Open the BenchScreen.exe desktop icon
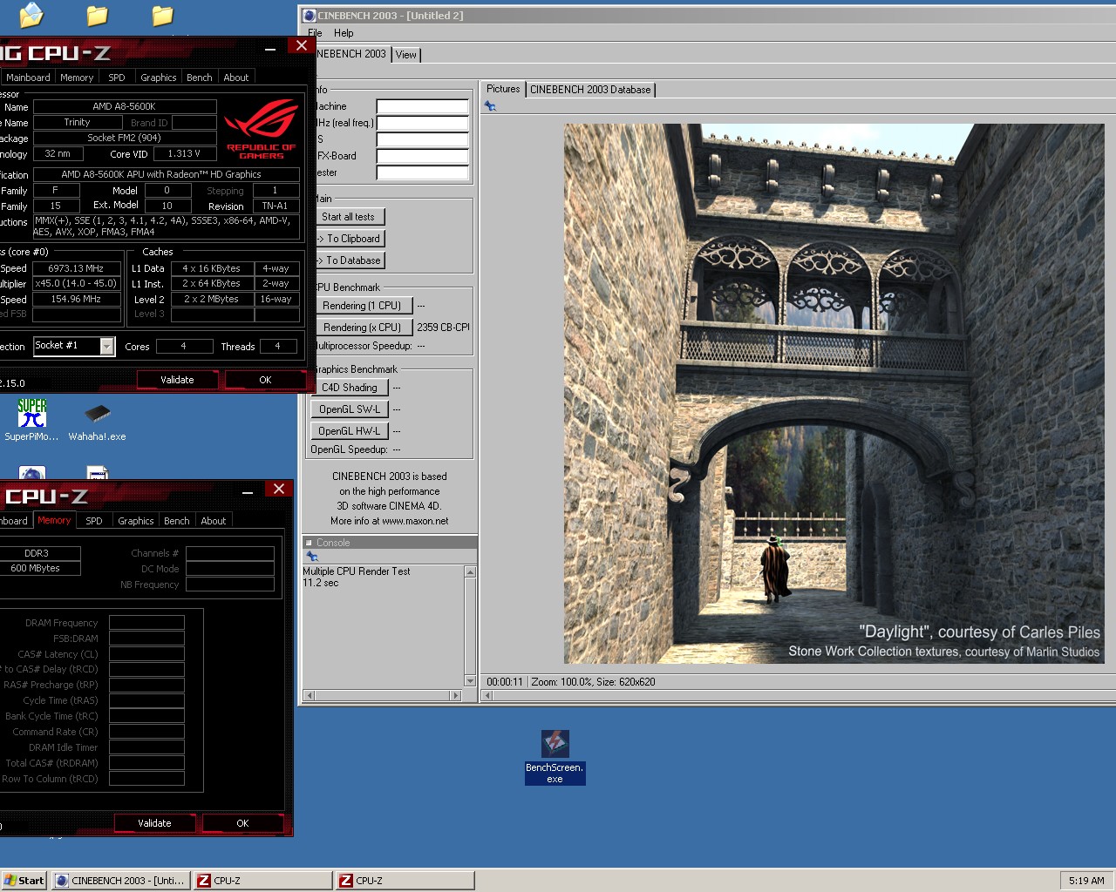 tap(555, 757)
